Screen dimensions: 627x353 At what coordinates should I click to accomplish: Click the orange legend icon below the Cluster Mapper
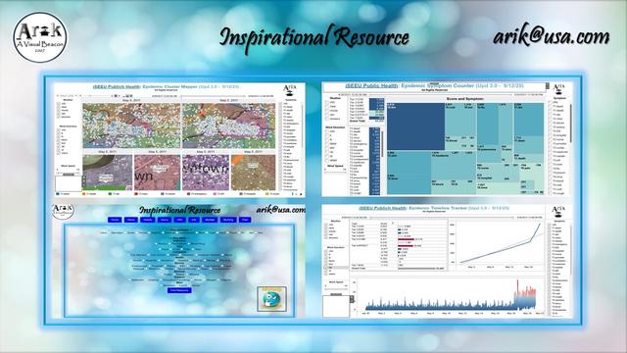tap(84, 194)
